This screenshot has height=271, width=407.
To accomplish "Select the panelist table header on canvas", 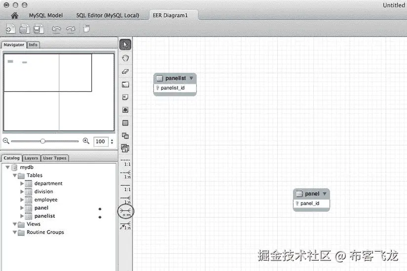I will coord(175,78).
